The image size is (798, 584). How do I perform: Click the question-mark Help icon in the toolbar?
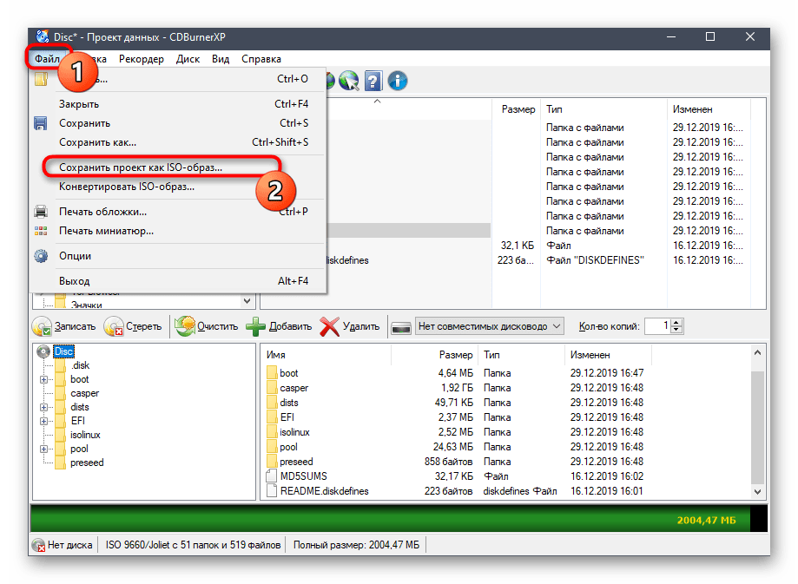point(373,82)
